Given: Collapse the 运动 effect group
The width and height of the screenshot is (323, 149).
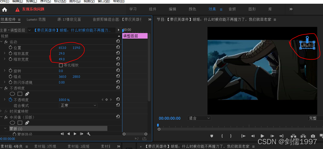Looking at the screenshot, I should (1, 42).
